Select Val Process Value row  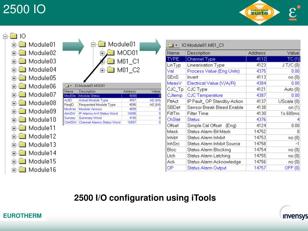point(233,71)
